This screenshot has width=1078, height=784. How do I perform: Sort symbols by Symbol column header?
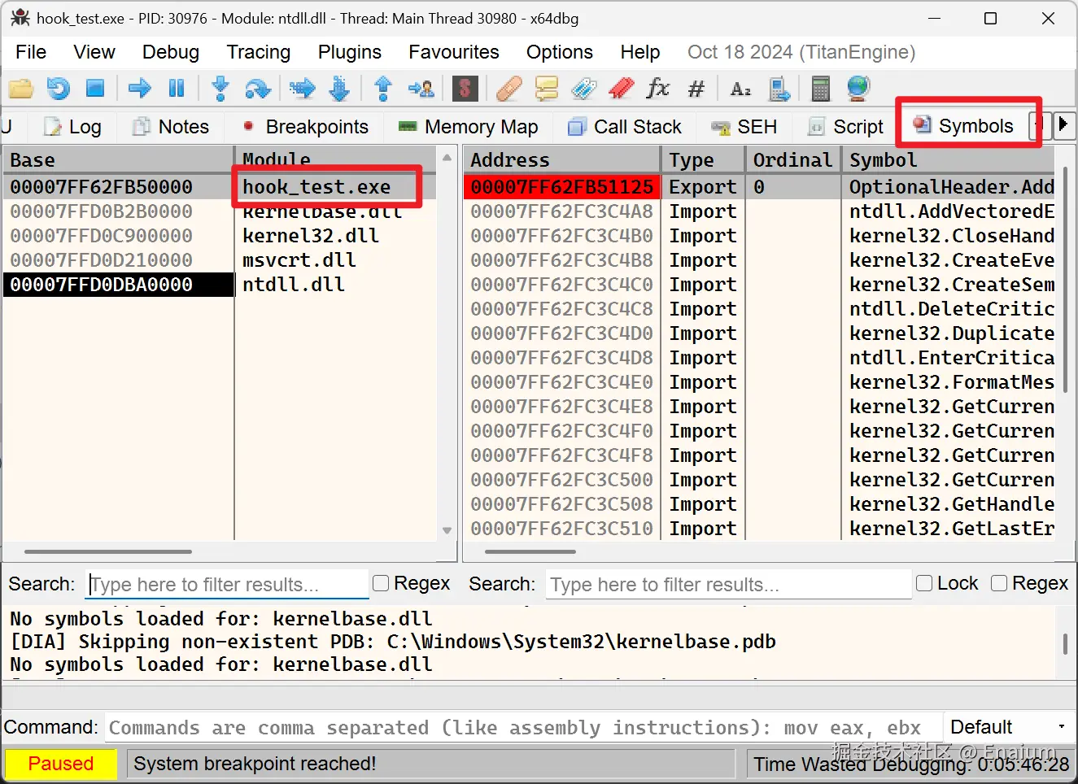[x=949, y=160]
